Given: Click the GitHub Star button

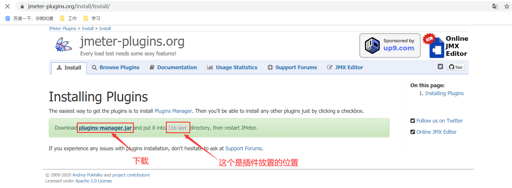Looking at the screenshot, I should [x=456, y=67].
